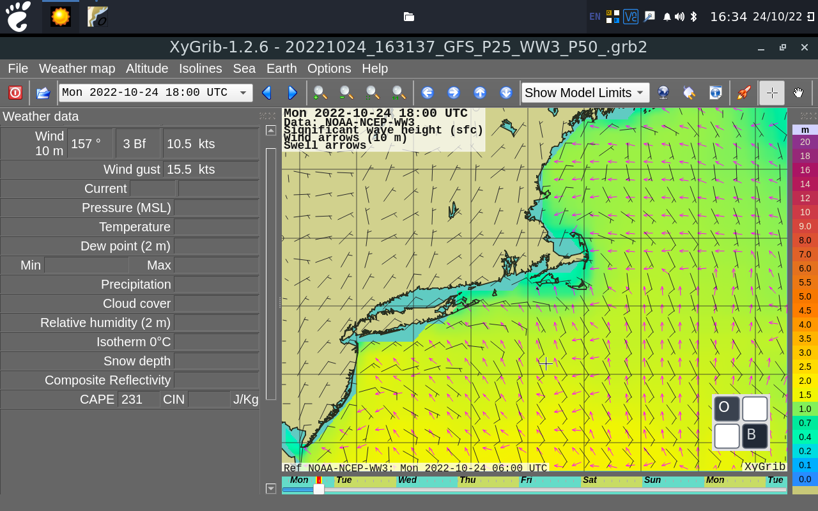Click the file info icon before the rocket

716,93
